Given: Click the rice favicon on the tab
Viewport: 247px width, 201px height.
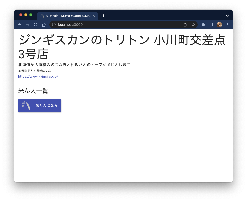Looking at the screenshot, I should point(42,16).
